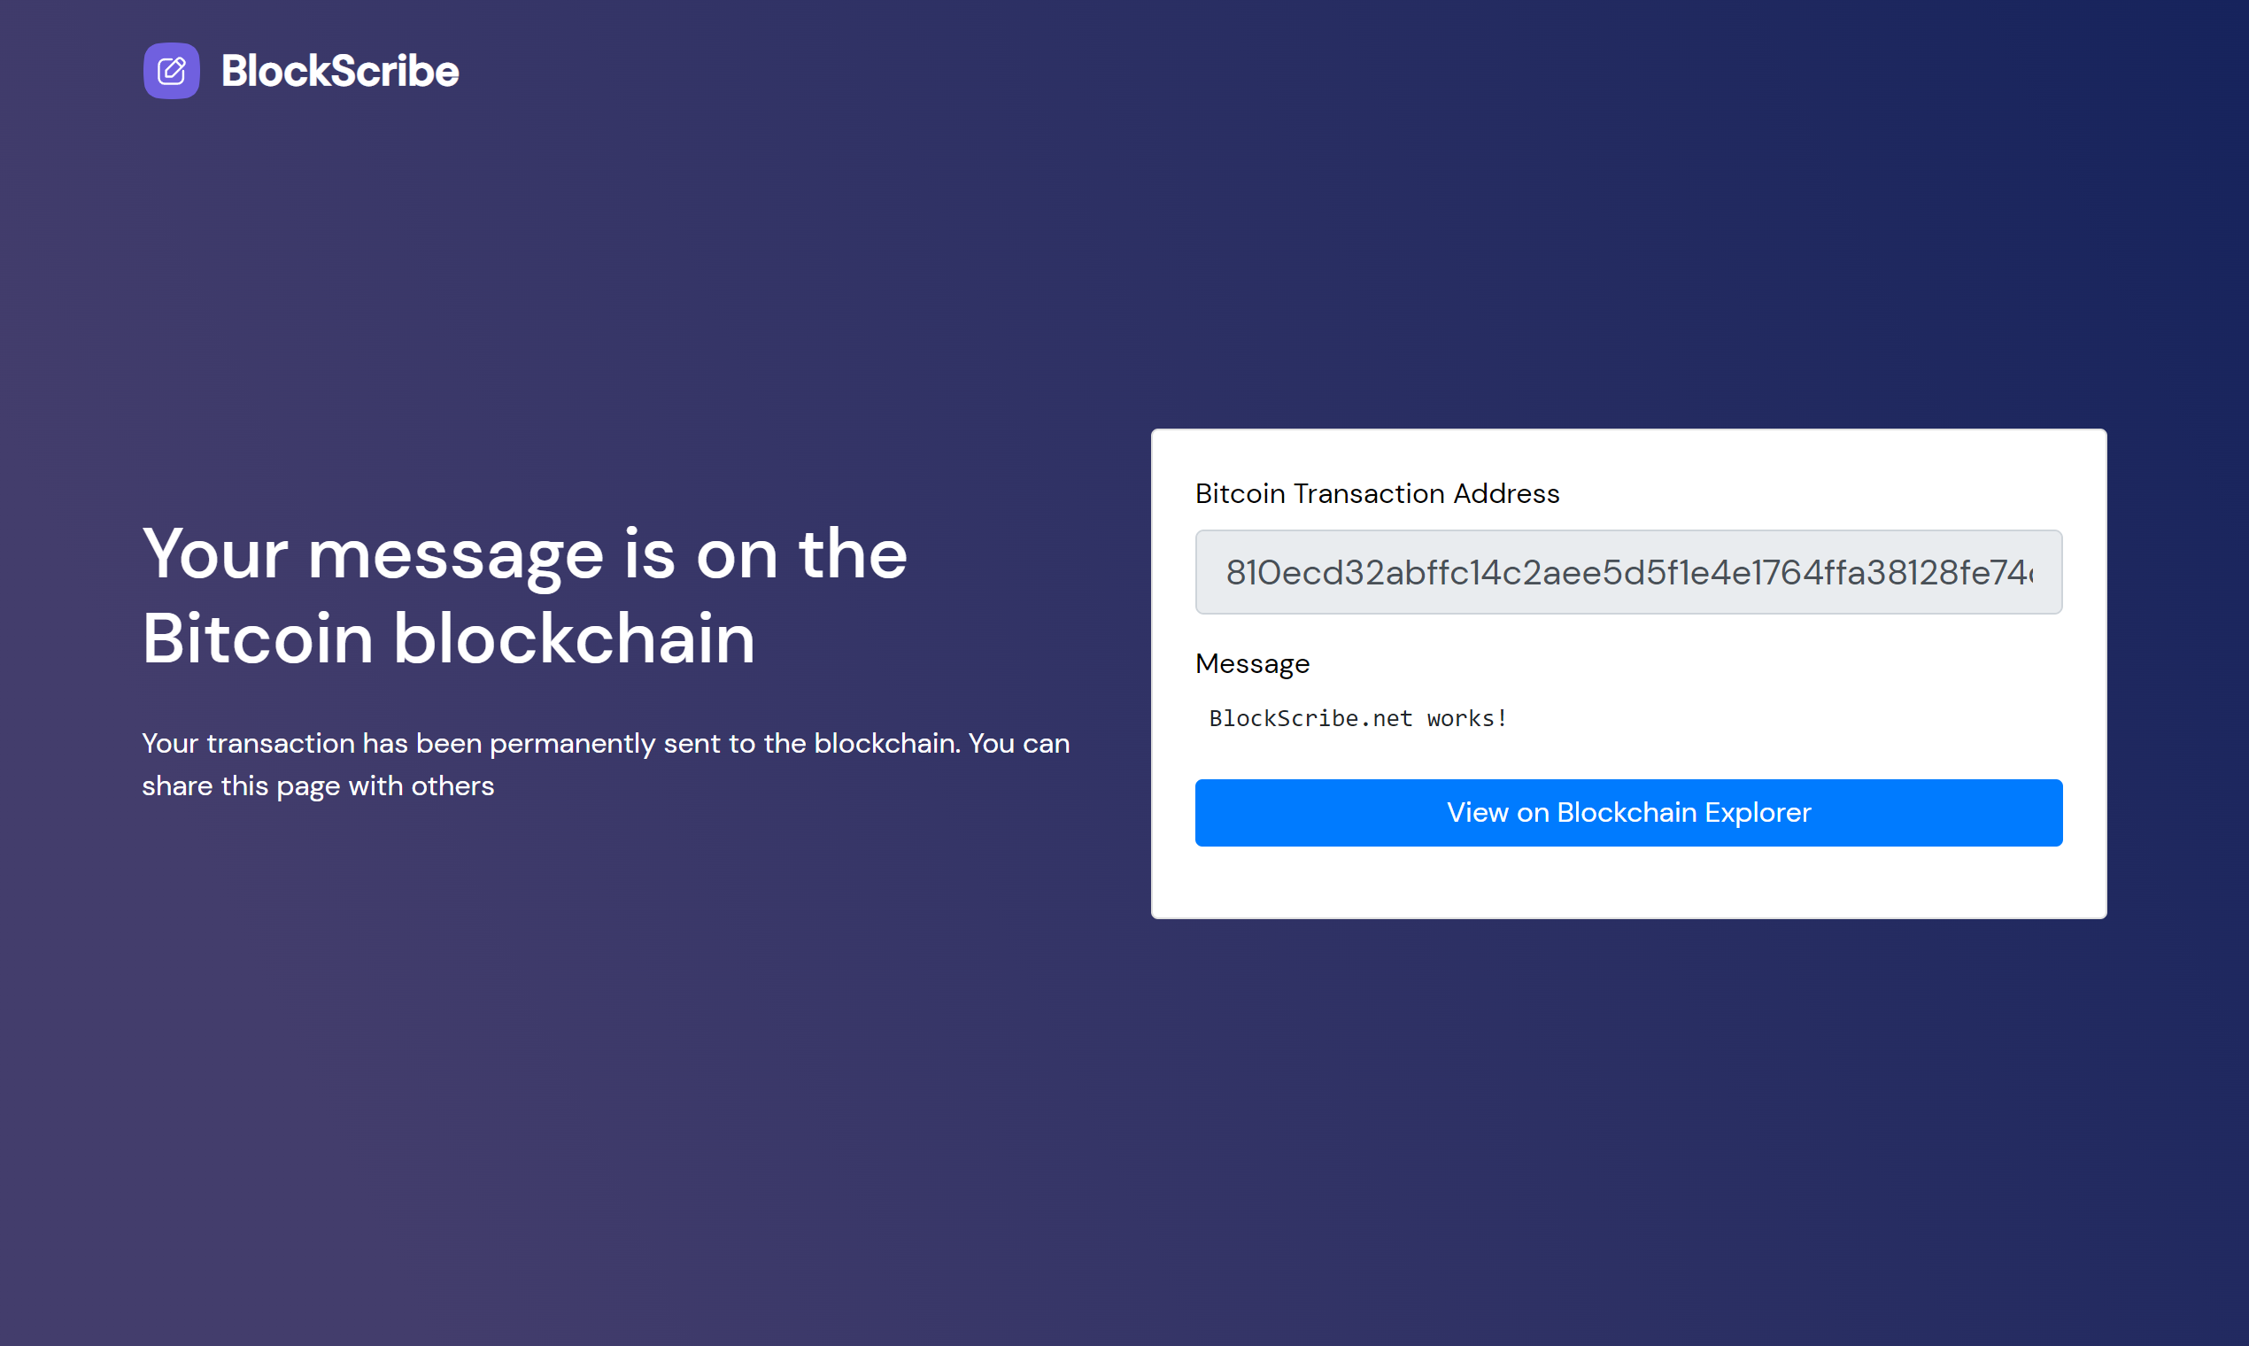Click the transaction confirmation subtitle text
Viewport: 2249px width, 1346px height.
pyautogui.click(x=606, y=763)
